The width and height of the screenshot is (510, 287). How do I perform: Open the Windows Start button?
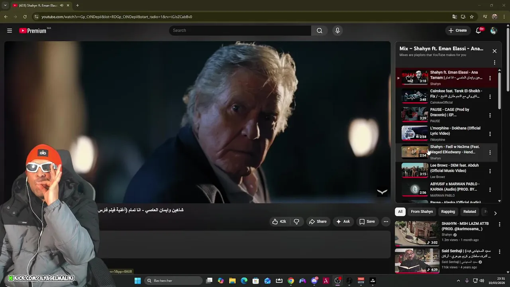(137, 281)
